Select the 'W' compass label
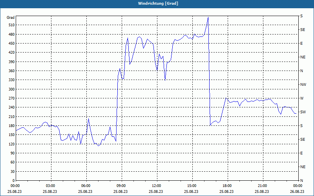The width and height of the screenshot is (314, 196). tap(302, 98)
